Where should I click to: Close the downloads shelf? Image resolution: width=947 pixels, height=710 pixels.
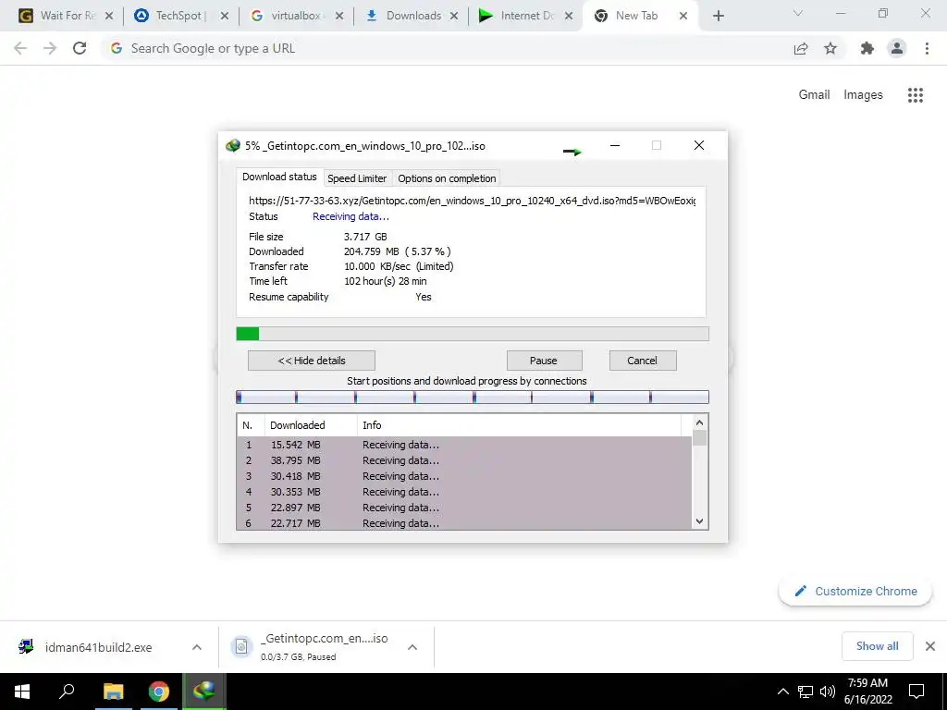point(930,646)
